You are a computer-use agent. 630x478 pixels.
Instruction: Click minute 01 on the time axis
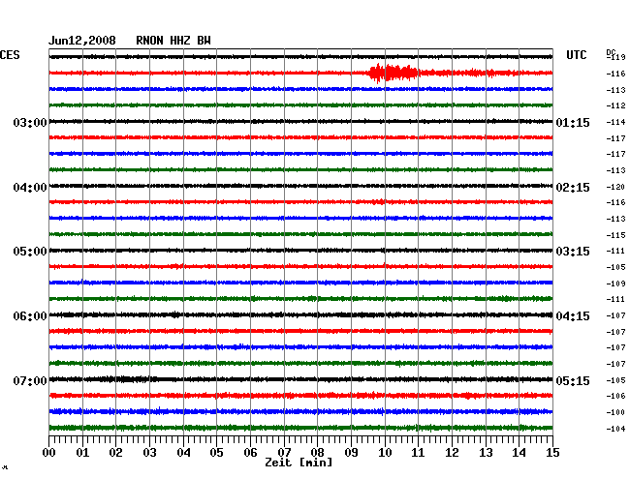pyautogui.click(x=82, y=453)
